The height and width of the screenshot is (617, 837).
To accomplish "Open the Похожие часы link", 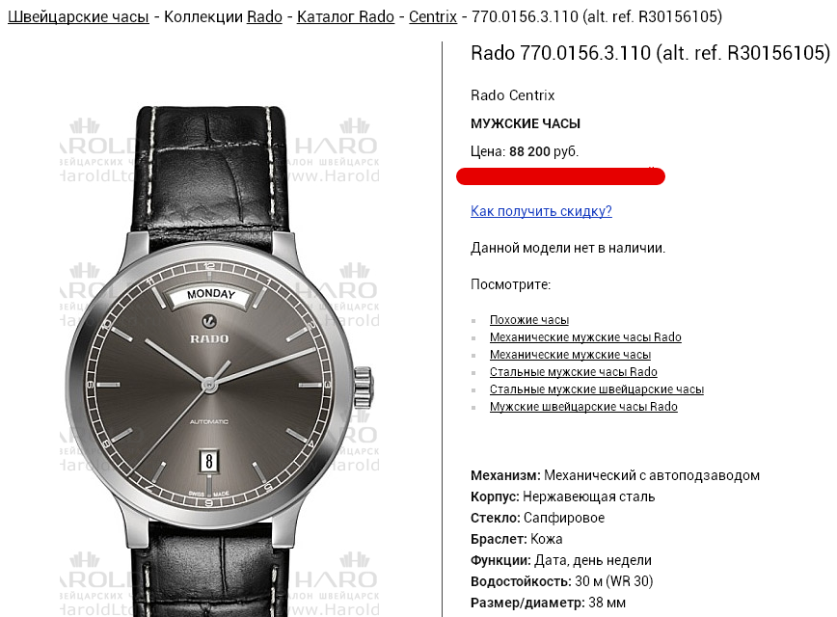I will pyautogui.click(x=529, y=320).
